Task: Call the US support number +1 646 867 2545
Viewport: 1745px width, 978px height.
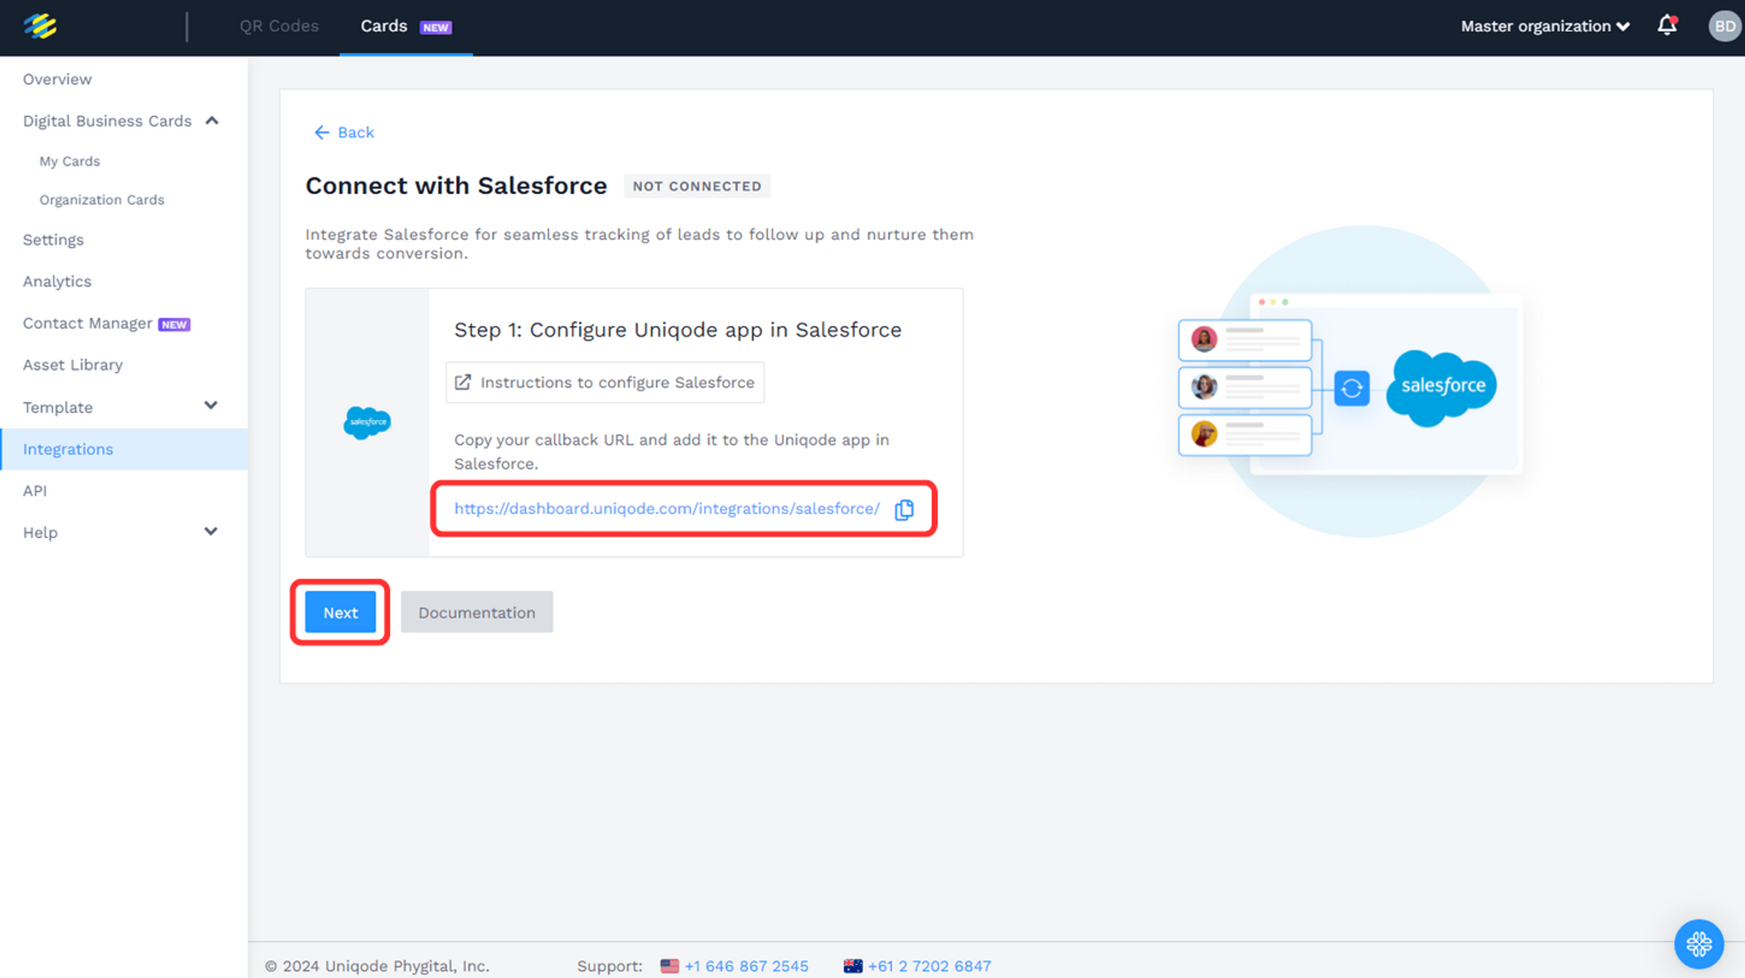Action: [x=747, y=966]
